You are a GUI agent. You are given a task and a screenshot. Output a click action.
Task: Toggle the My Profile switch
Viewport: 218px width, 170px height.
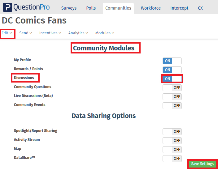172,61
